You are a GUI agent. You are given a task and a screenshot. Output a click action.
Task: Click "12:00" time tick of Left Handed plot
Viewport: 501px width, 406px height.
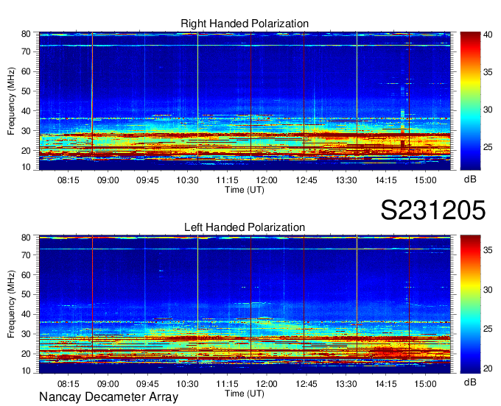click(x=267, y=384)
